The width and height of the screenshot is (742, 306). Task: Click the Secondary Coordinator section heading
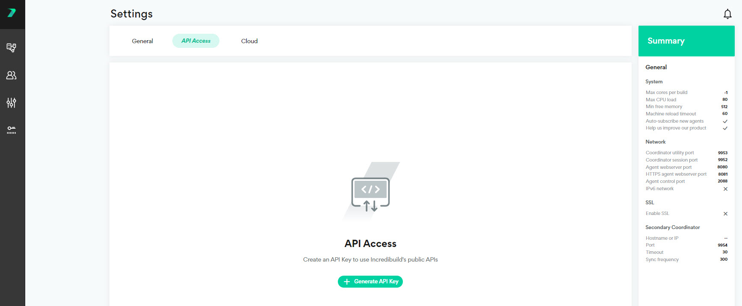coord(672,227)
